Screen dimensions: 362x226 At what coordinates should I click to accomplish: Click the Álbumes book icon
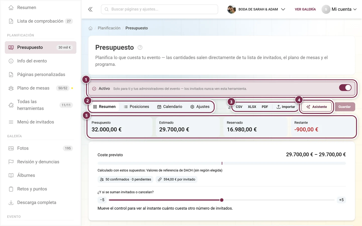coord(11,176)
